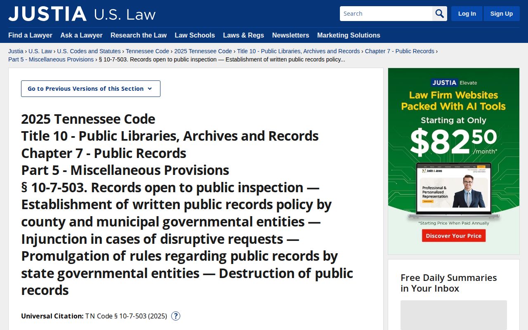Click the Log In button
Viewport: 528px width, 330px height.
point(467,14)
